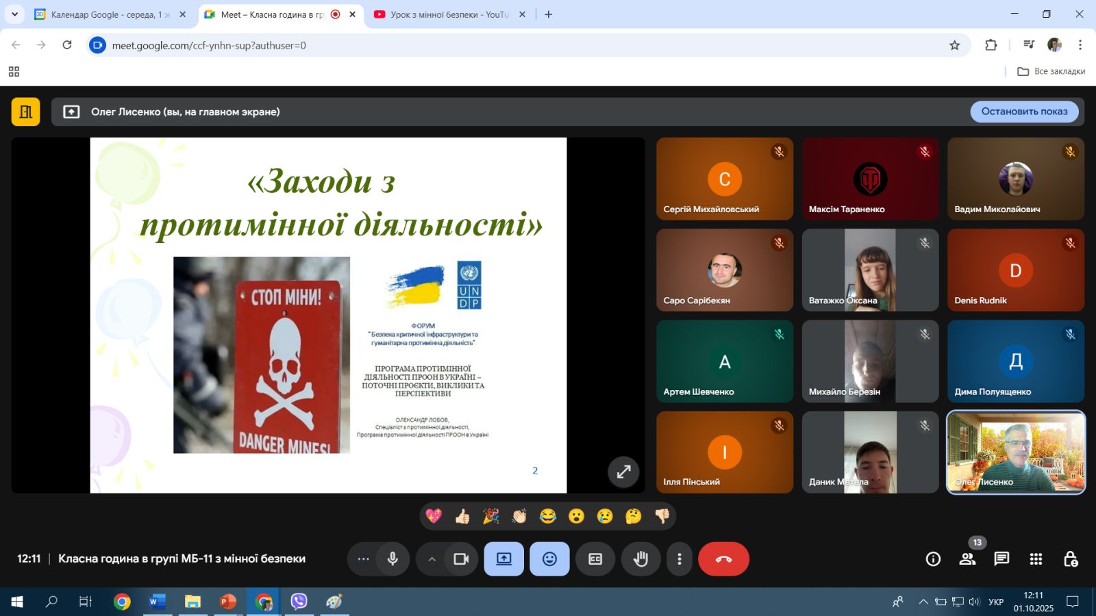Click the Остановить показ button

pyautogui.click(x=1024, y=112)
